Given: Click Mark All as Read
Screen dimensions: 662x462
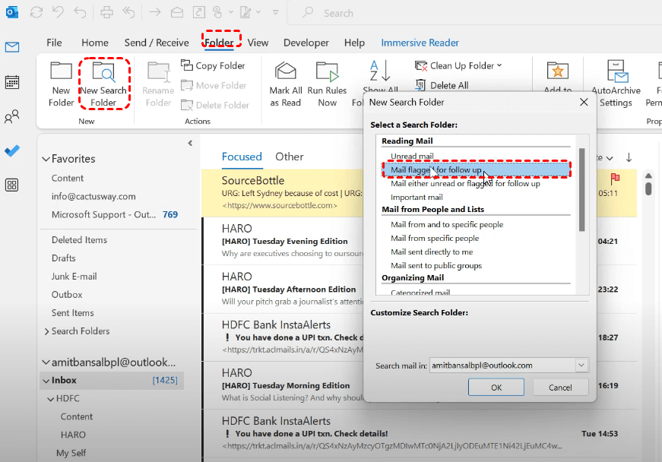Looking at the screenshot, I should pyautogui.click(x=286, y=84).
